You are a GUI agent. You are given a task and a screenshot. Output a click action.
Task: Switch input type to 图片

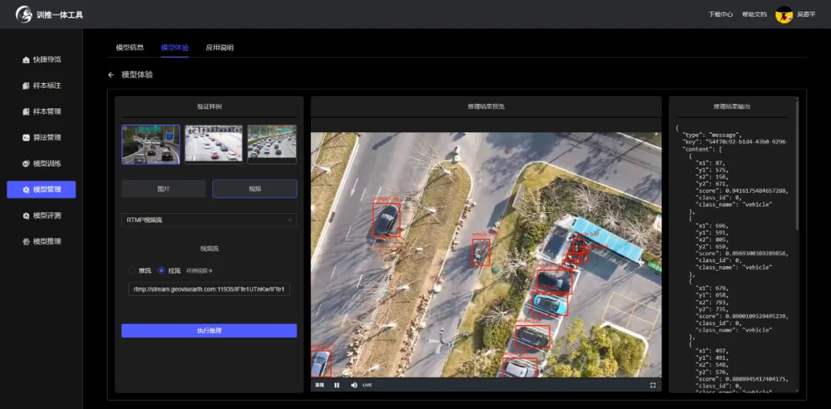(x=163, y=189)
